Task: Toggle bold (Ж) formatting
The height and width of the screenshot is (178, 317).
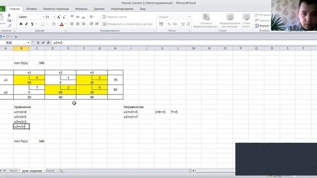Action: pos(21,24)
